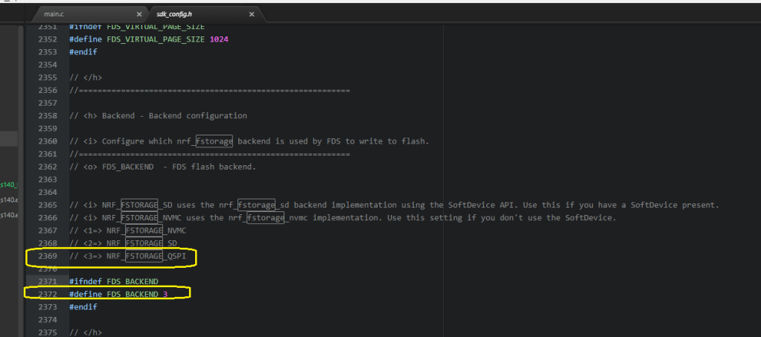Click the boxed FSTORAGE match in NRF_FSTORAGE_QSPI
The image size is (761, 337).
click(x=144, y=256)
